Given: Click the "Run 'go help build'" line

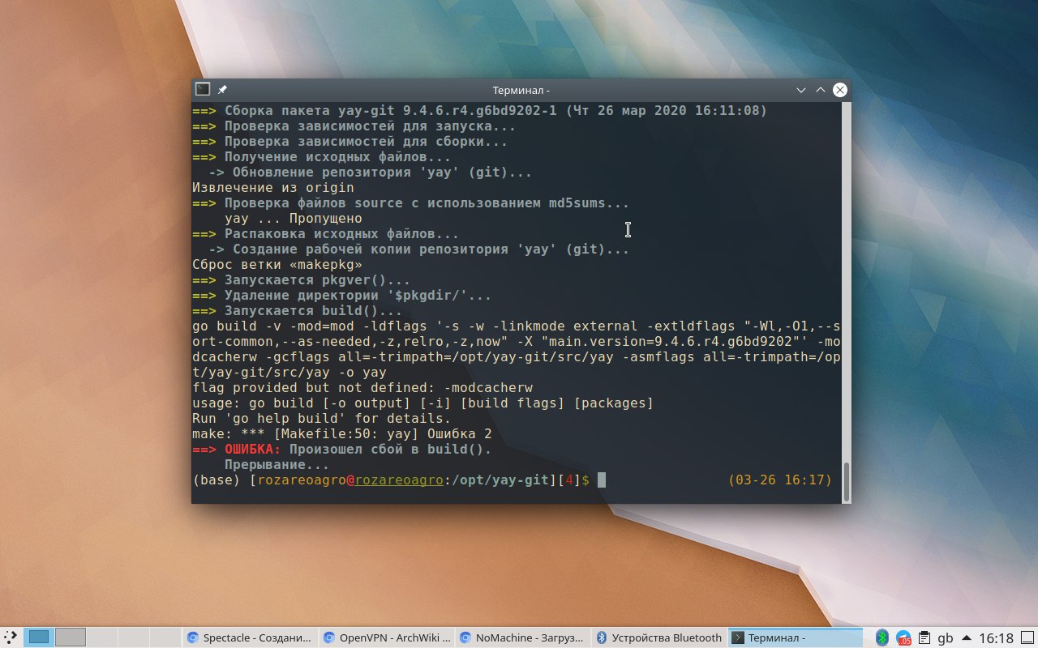Looking at the screenshot, I should [321, 419].
